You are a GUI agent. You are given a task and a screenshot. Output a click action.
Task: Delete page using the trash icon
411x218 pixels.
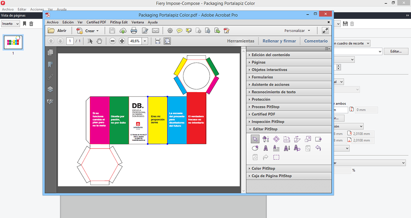(32, 24)
